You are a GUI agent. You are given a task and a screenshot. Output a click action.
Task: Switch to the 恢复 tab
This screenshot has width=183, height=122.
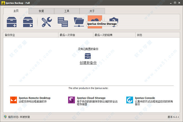[41, 11]
